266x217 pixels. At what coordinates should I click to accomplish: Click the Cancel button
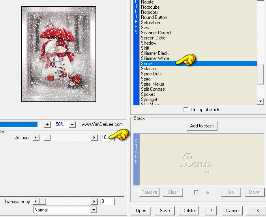[232, 211]
